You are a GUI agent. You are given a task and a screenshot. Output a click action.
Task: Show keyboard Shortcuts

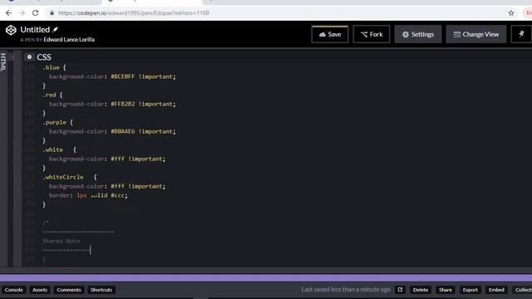point(101,290)
